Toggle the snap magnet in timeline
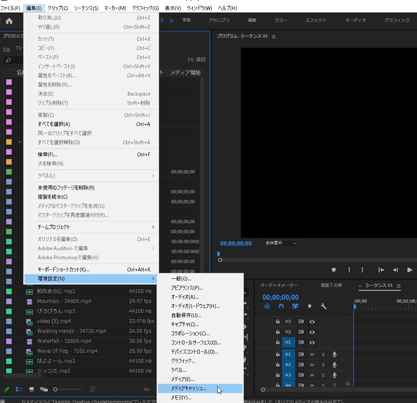Viewport: 417px width, 403px height. (x=281, y=306)
